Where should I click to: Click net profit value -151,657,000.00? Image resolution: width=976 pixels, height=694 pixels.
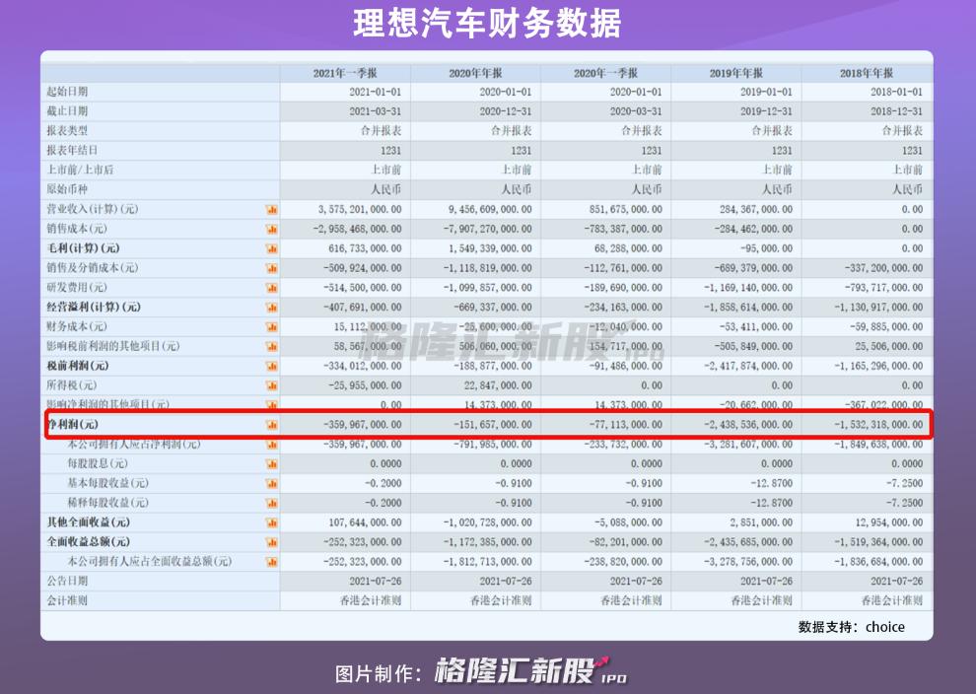(492, 425)
